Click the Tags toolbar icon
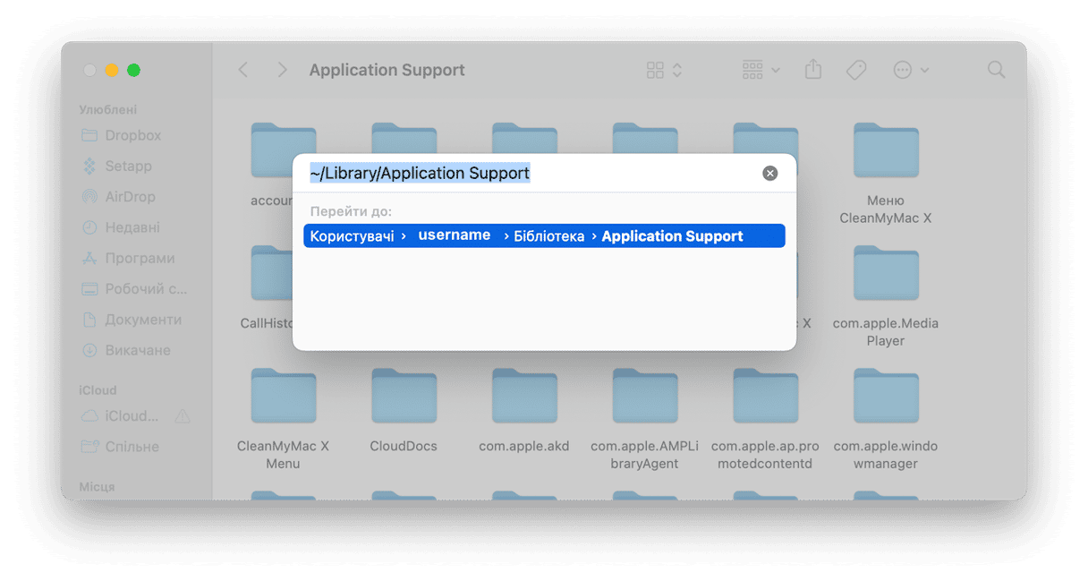This screenshot has height=581, width=1088. click(x=856, y=70)
